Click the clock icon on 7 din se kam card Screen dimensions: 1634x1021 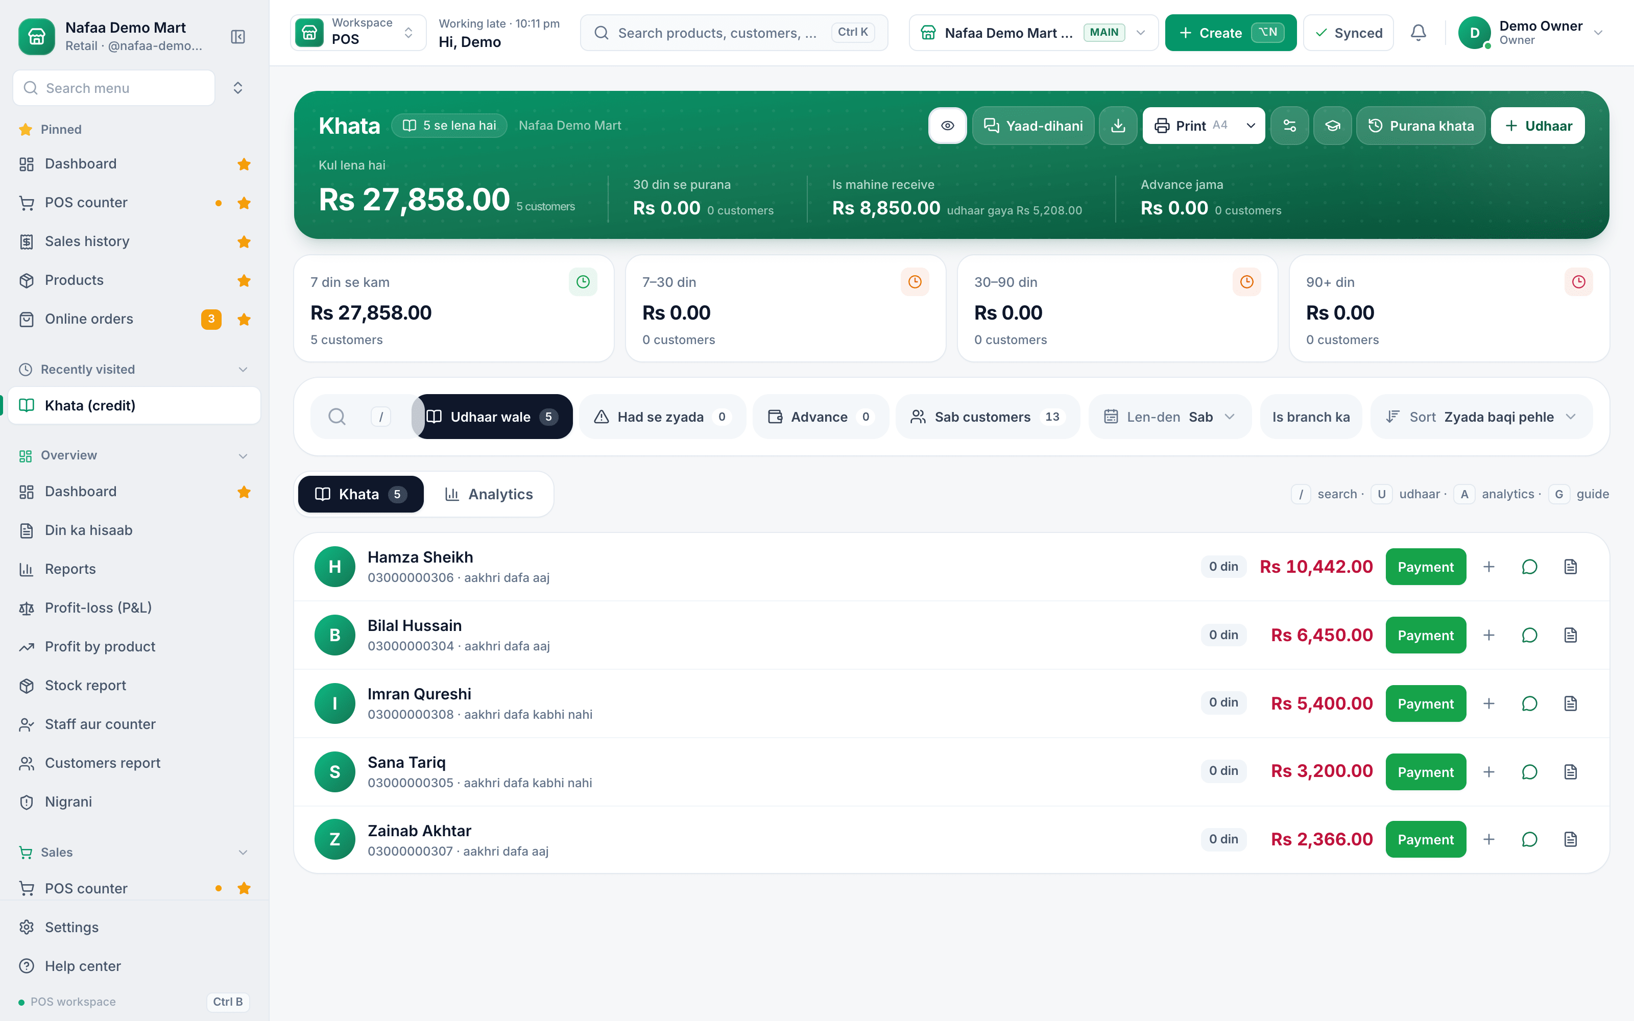pyautogui.click(x=583, y=282)
